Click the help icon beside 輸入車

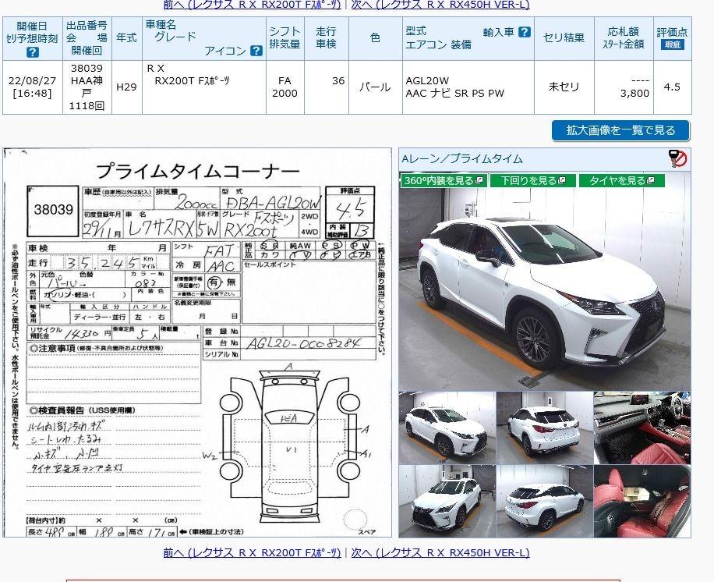[525, 32]
